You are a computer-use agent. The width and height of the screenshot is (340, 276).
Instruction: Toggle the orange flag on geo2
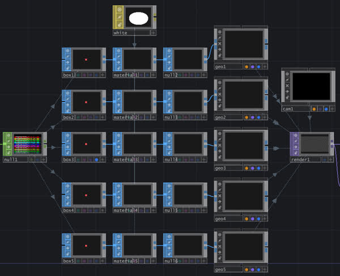(246, 117)
